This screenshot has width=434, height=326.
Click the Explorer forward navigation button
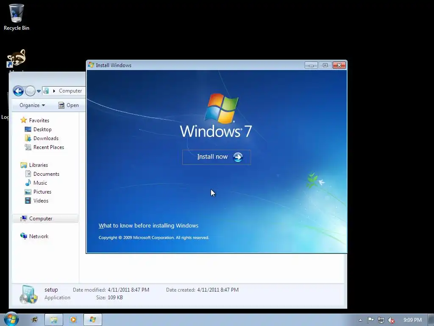(x=30, y=91)
